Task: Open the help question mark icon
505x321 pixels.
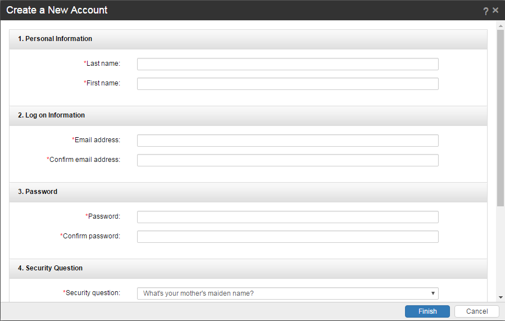Action: click(486, 11)
